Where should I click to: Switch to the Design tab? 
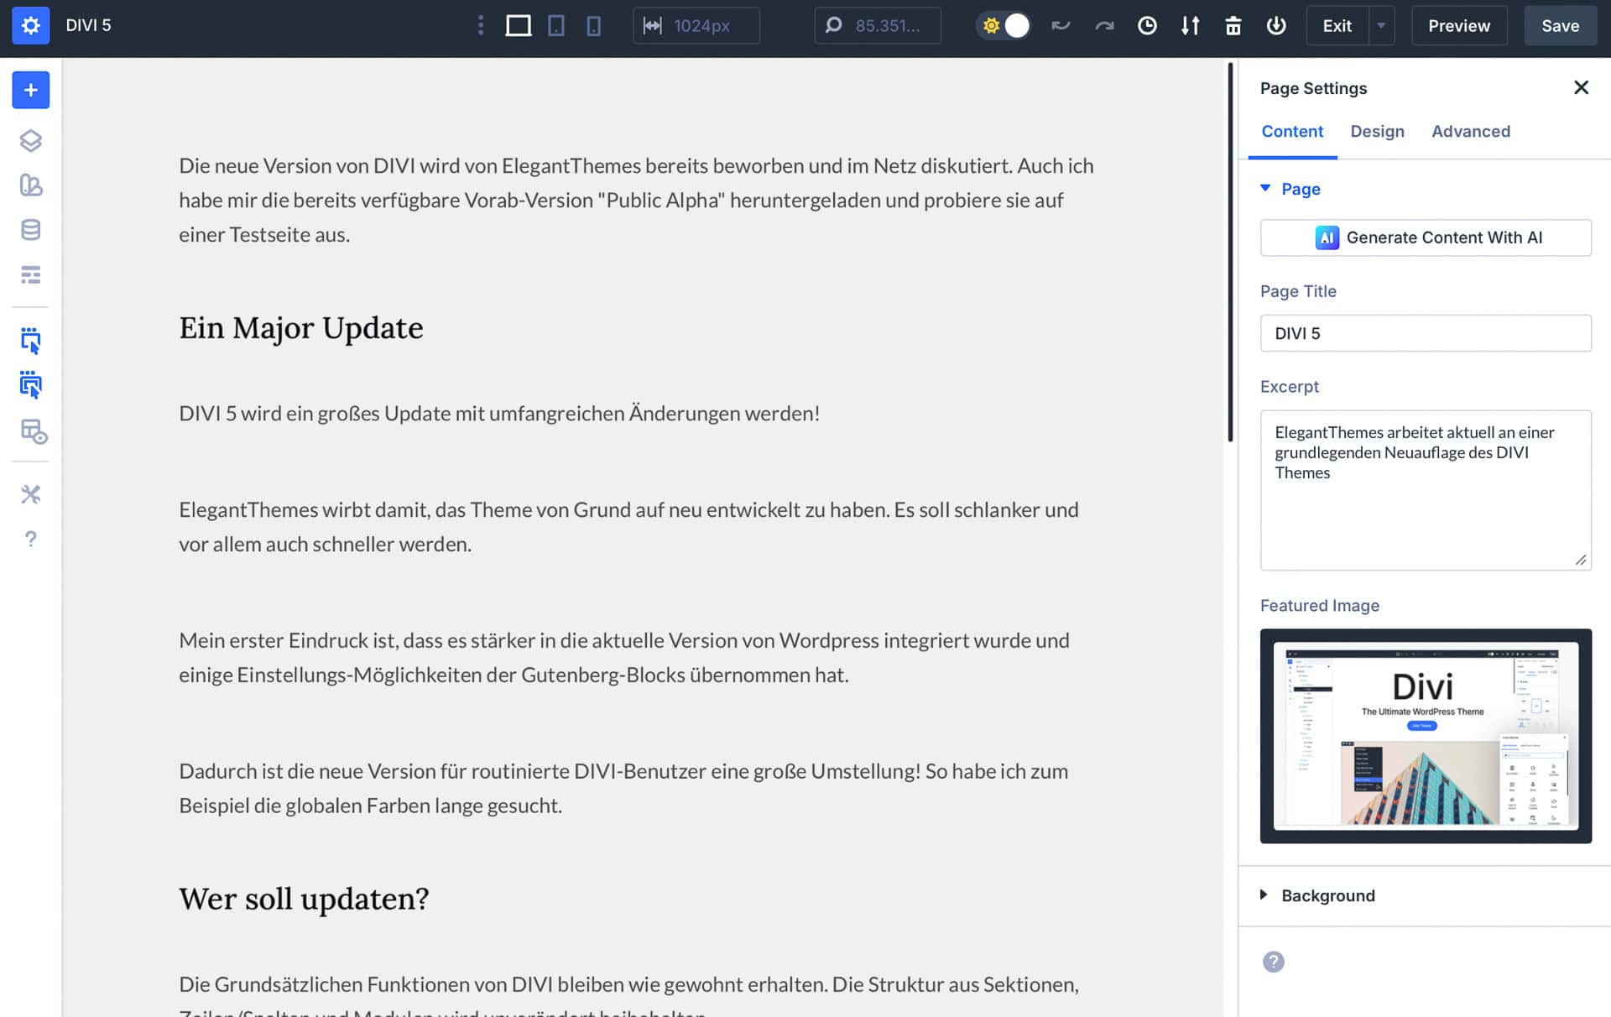coord(1377,131)
